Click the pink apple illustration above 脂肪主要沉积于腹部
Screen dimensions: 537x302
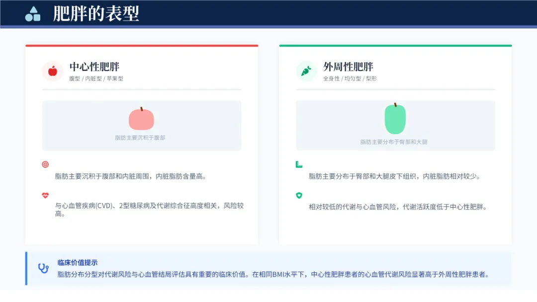tap(141, 119)
